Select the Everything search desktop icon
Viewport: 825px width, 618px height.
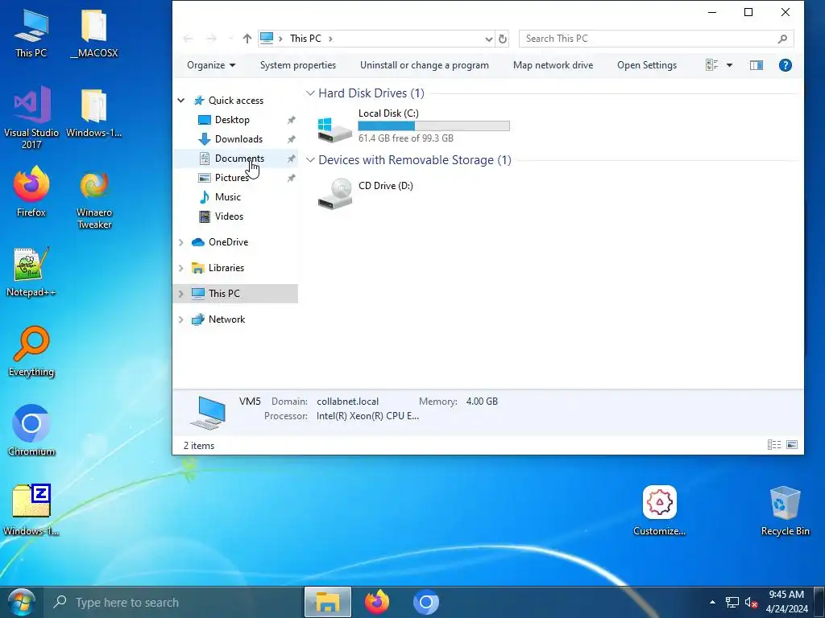(x=31, y=351)
